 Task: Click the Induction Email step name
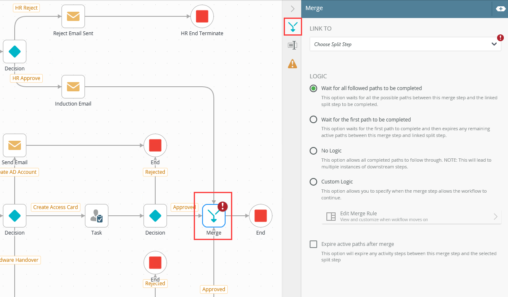pyautogui.click(x=73, y=103)
